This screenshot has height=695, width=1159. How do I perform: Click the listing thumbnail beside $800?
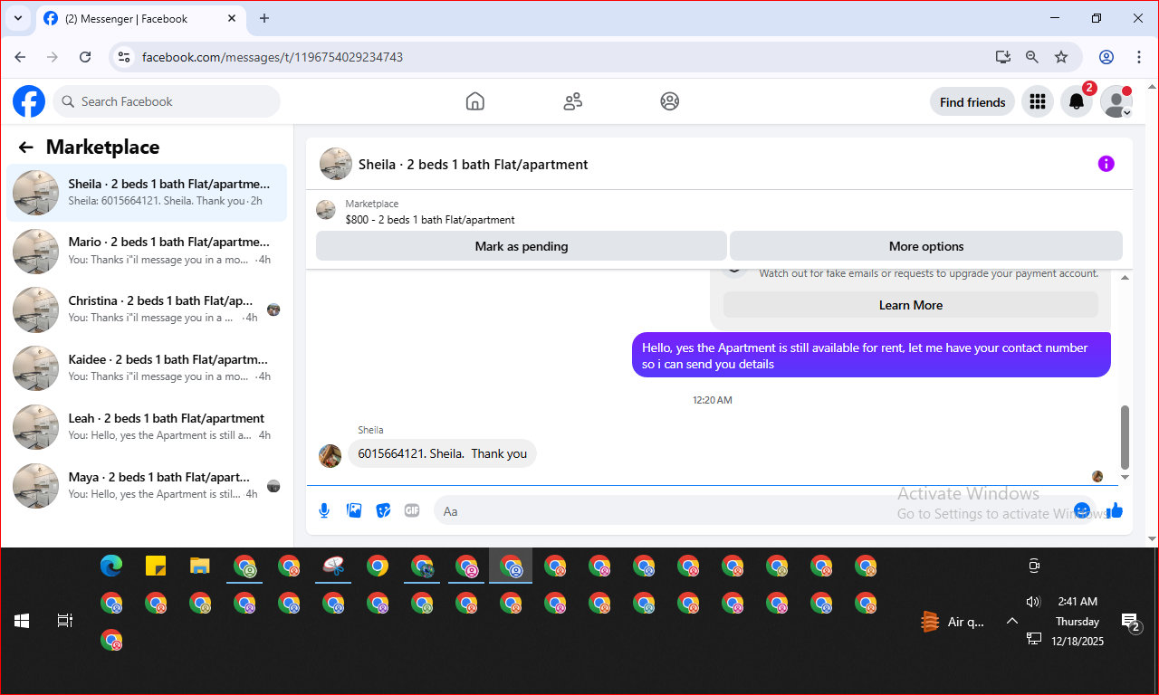[326, 210]
